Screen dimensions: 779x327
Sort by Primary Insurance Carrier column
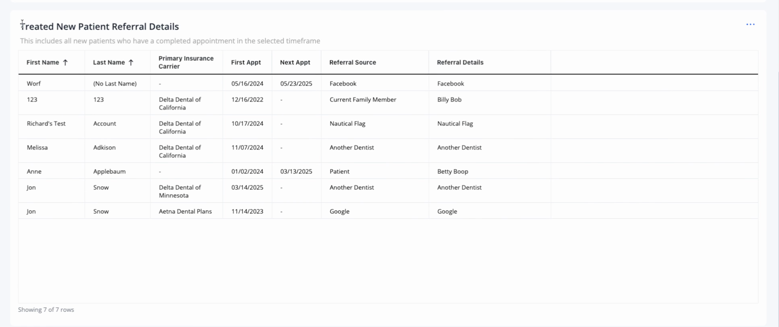coord(186,62)
